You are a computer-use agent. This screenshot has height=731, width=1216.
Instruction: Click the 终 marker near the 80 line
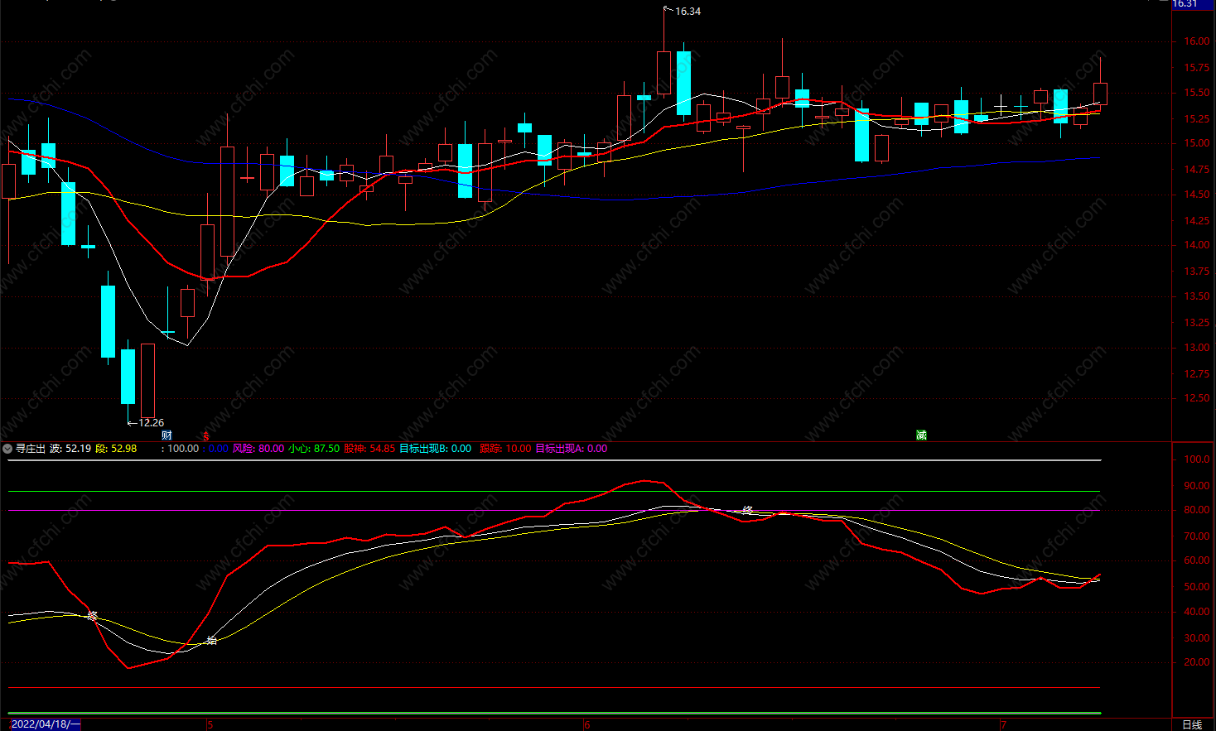coord(747,510)
